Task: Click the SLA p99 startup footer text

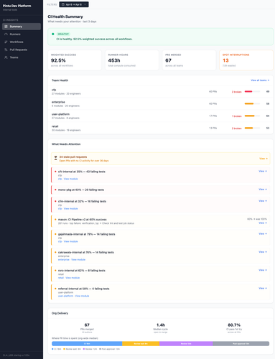Action: [17, 355]
